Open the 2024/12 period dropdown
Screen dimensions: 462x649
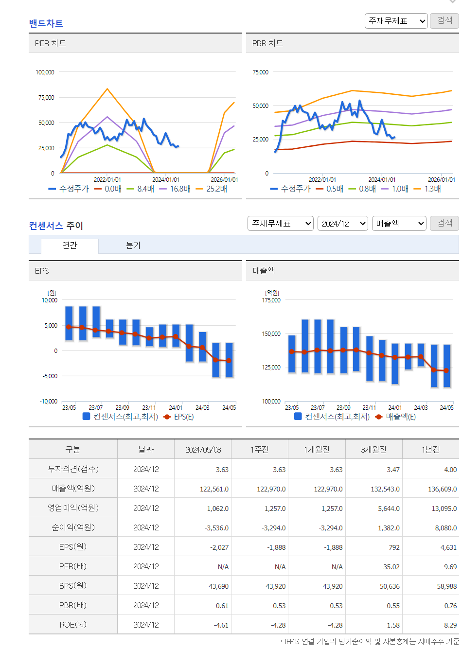[343, 224]
